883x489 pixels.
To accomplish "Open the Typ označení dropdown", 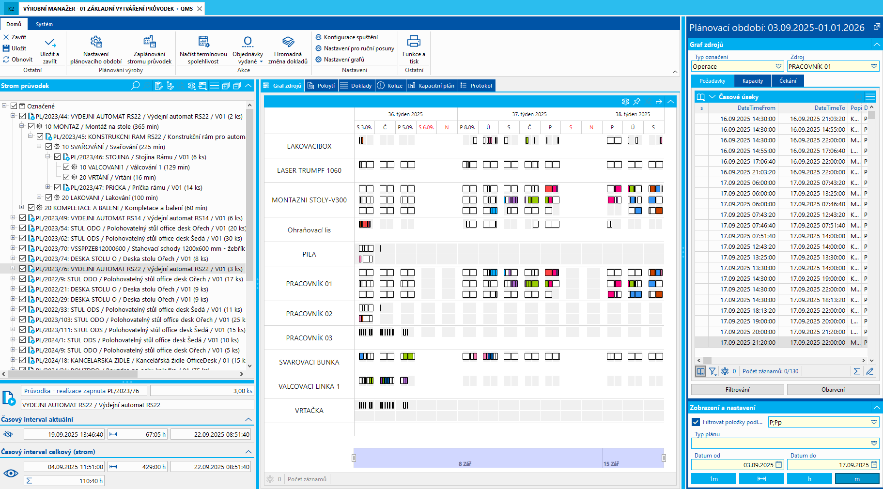I will (x=779, y=66).
